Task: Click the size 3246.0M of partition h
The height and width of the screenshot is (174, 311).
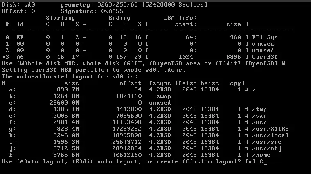Action: (x=66, y=135)
